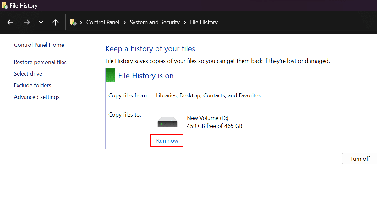Viewport: 377px width, 212px height.
Task: Go up one folder level
Action: pyautogui.click(x=56, y=22)
